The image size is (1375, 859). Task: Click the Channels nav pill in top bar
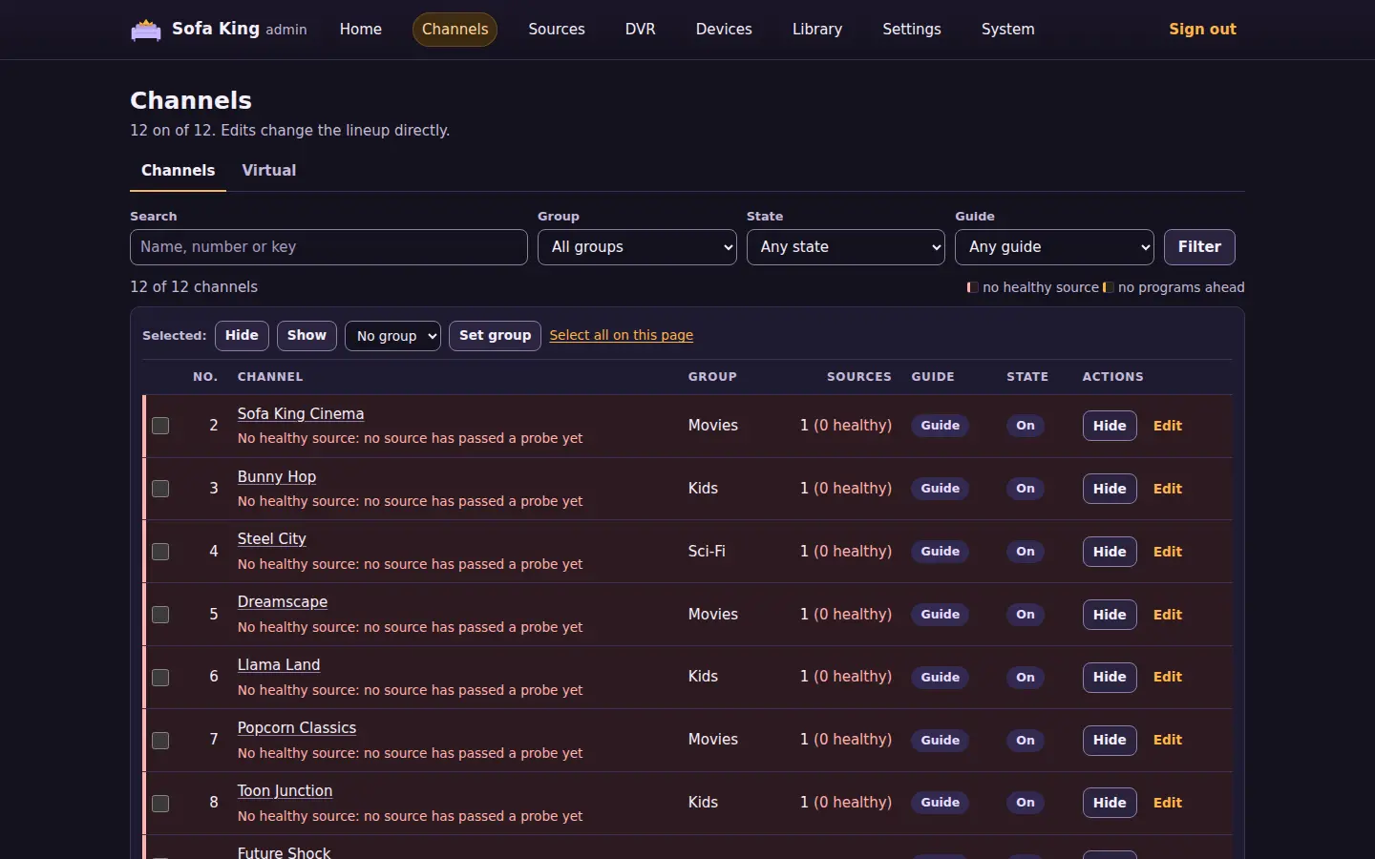pyautogui.click(x=455, y=30)
